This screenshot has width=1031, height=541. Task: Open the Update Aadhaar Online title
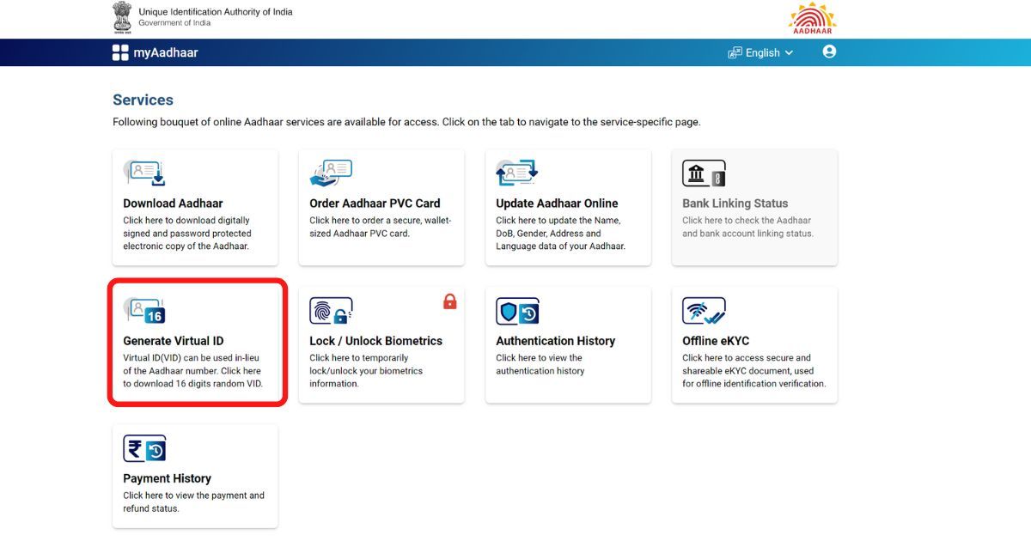(x=557, y=204)
